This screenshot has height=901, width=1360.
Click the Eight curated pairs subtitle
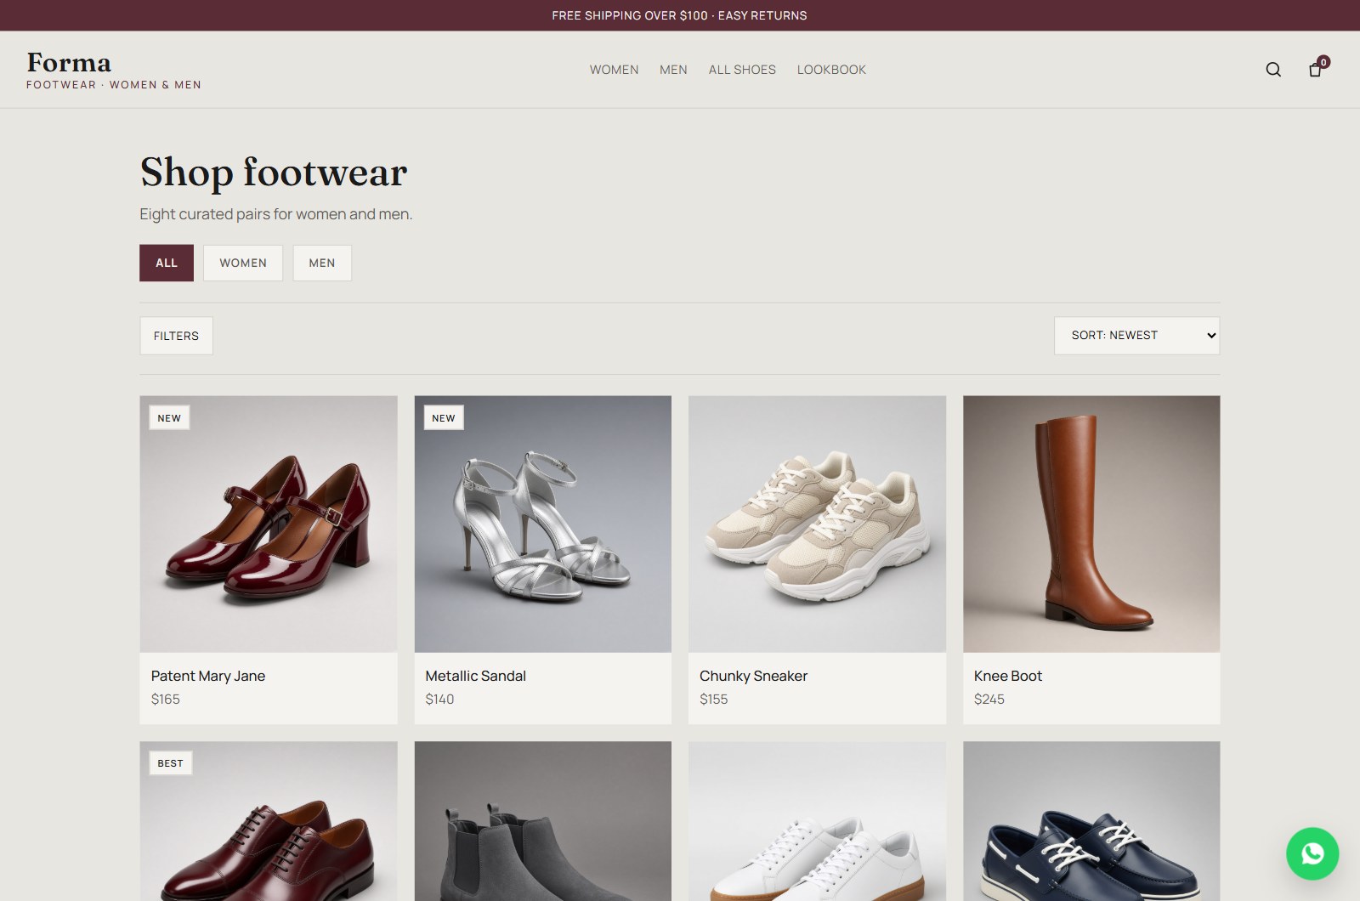276,214
